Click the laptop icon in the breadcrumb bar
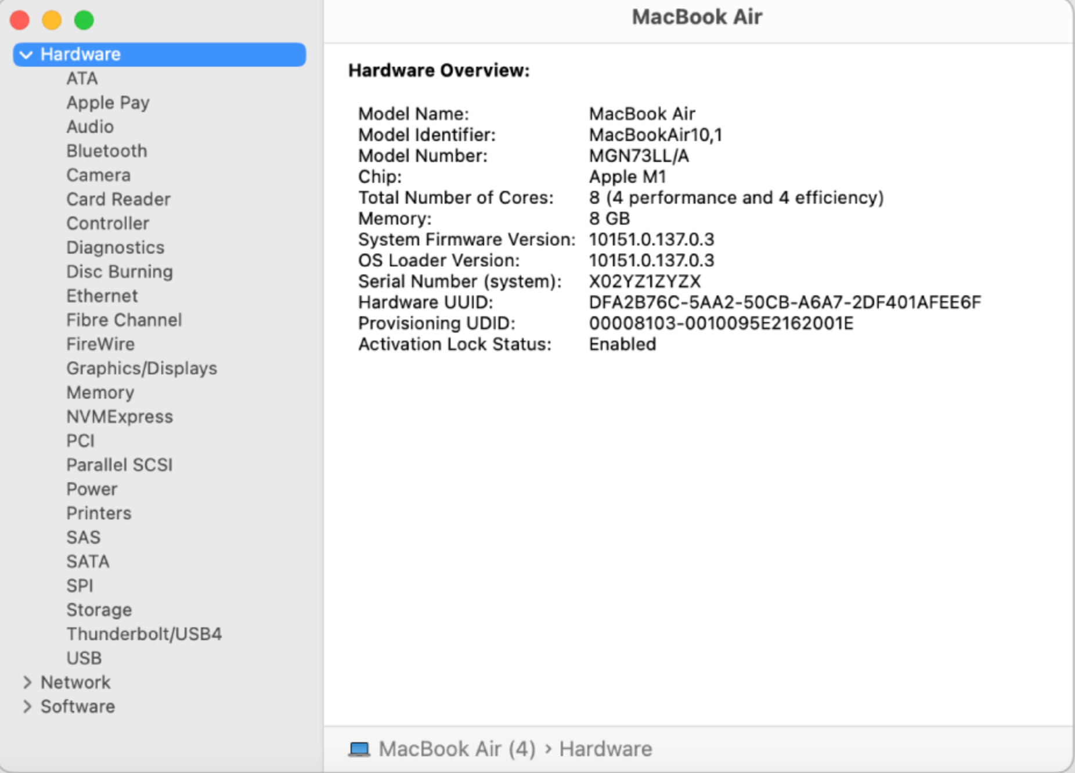1075x773 pixels. click(360, 749)
